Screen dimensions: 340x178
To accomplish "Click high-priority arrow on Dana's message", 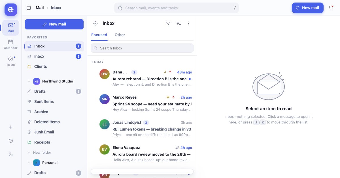I will (170, 72).
